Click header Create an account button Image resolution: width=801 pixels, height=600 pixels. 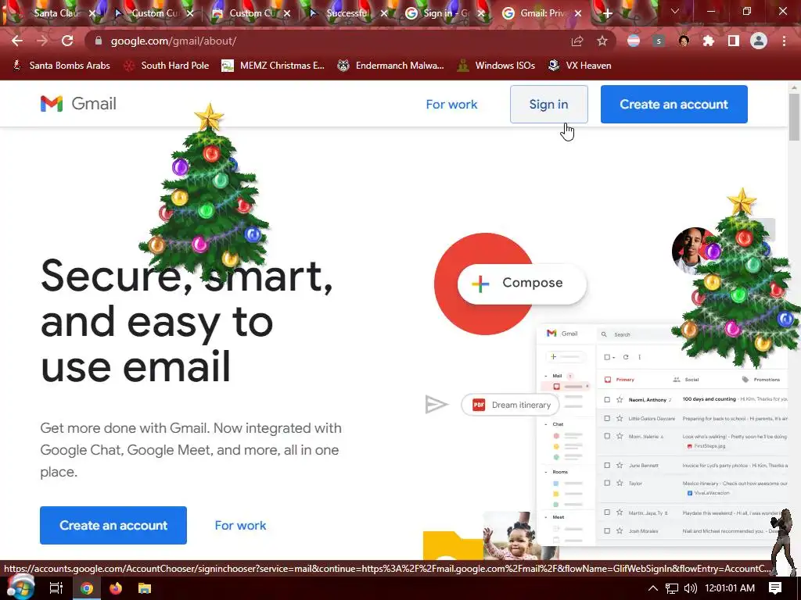pos(673,104)
